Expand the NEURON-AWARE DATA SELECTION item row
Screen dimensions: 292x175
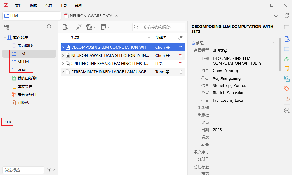[x=63, y=55]
